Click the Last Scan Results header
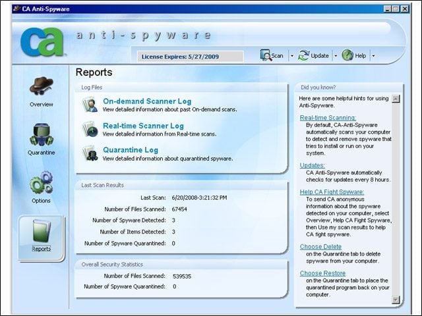 point(103,185)
